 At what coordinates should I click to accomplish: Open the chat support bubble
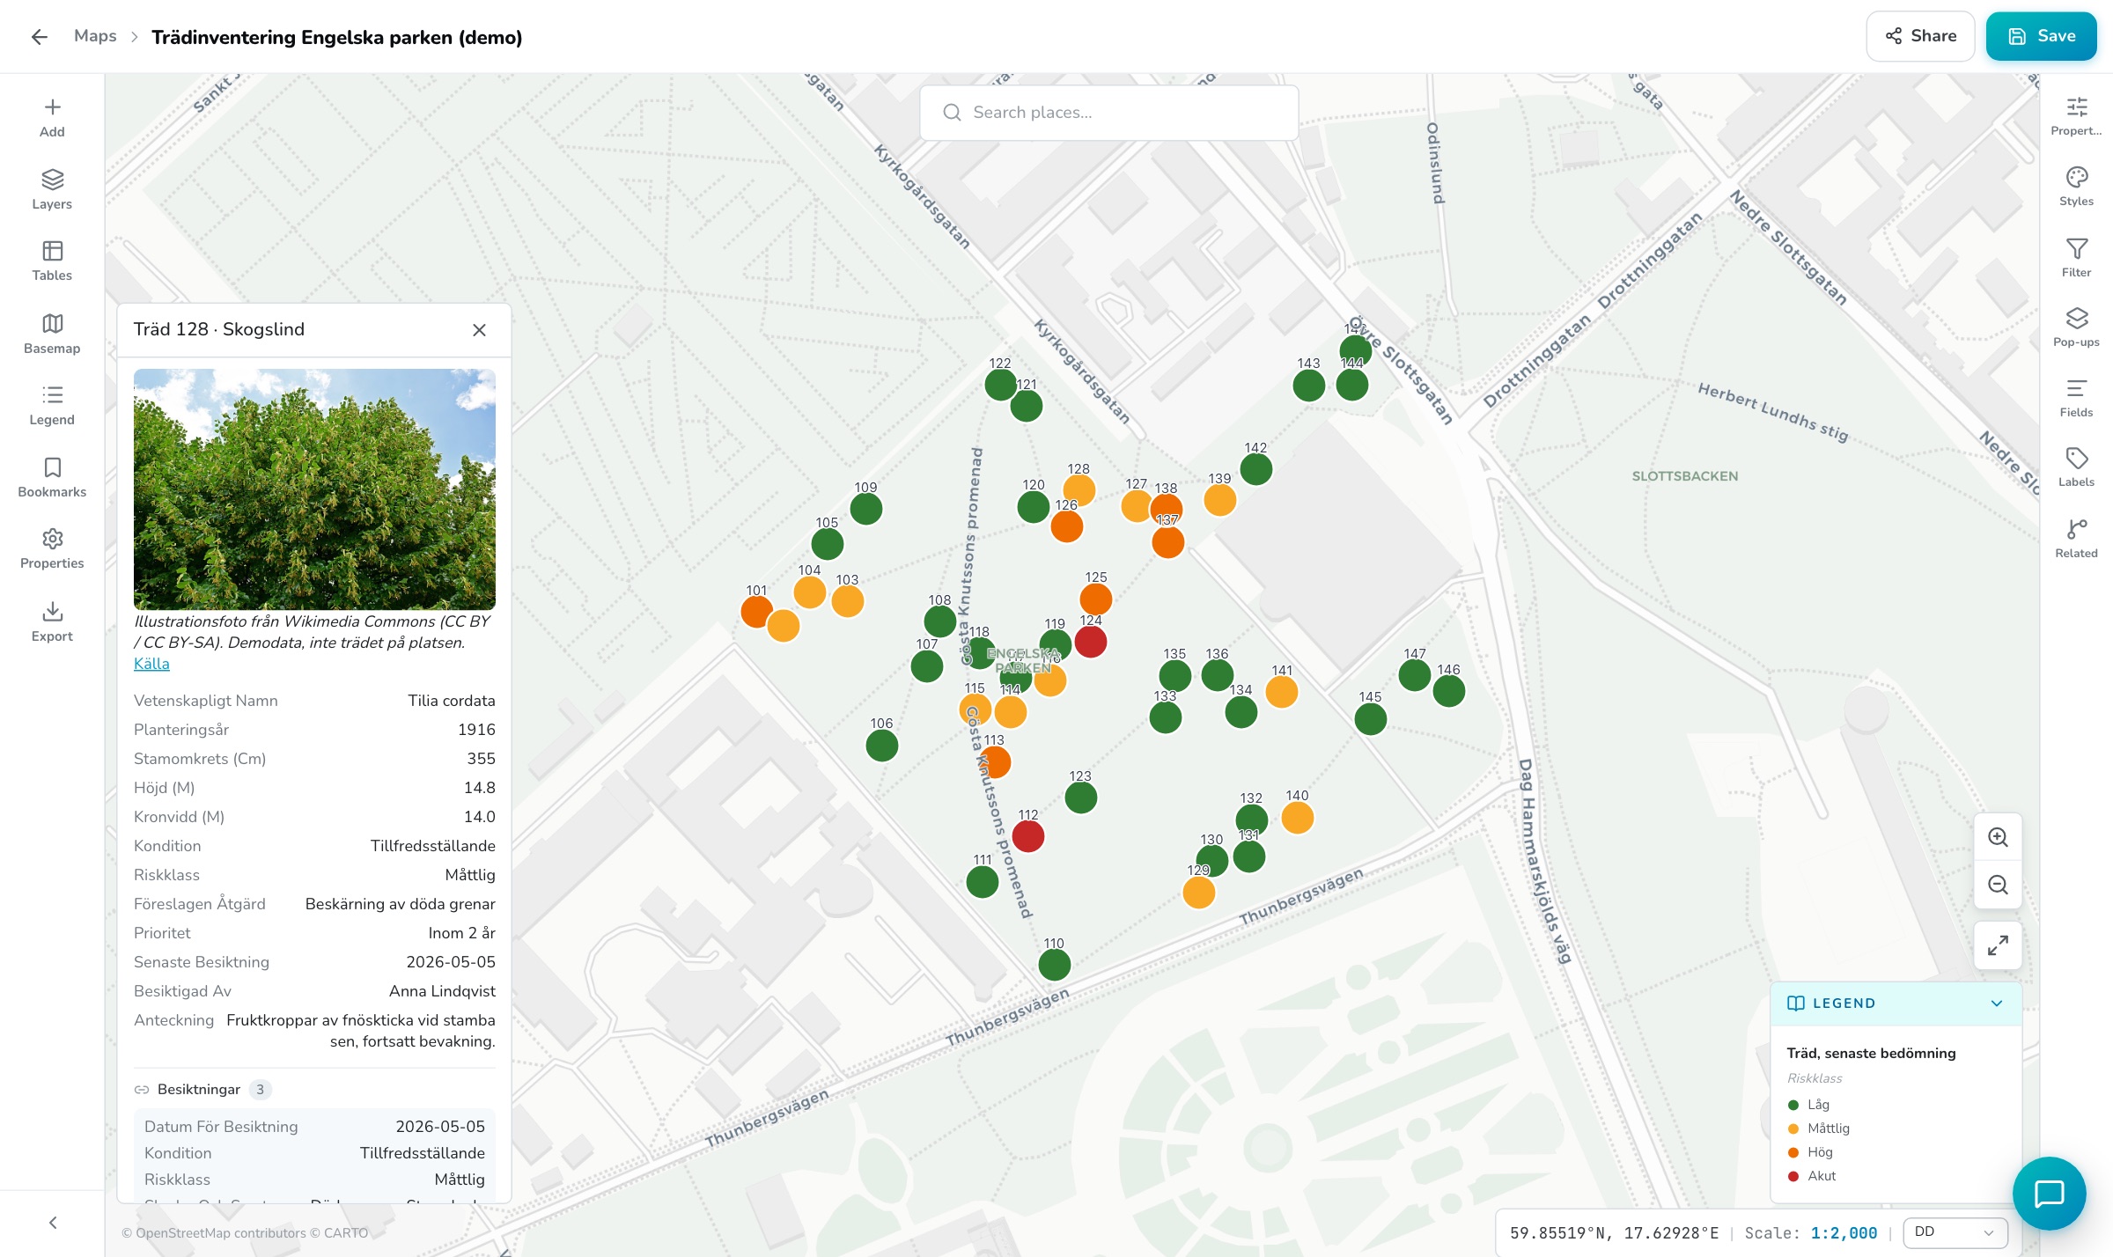(2049, 1194)
